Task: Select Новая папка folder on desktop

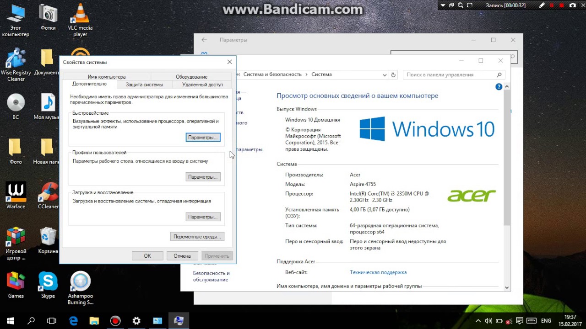Action: [x=47, y=152]
